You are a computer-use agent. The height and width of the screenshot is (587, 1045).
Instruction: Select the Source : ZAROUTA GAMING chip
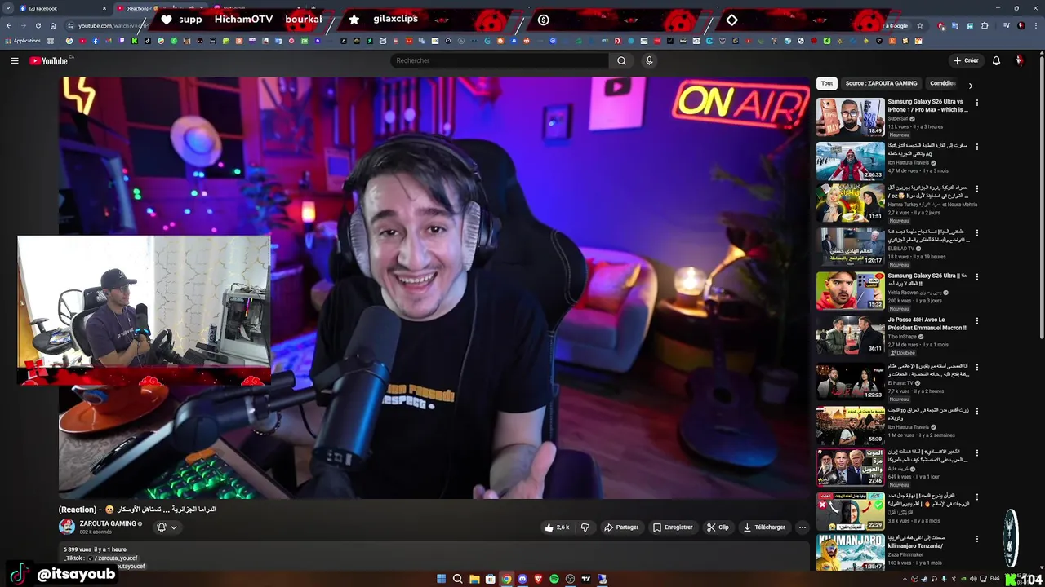click(x=881, y=83)
